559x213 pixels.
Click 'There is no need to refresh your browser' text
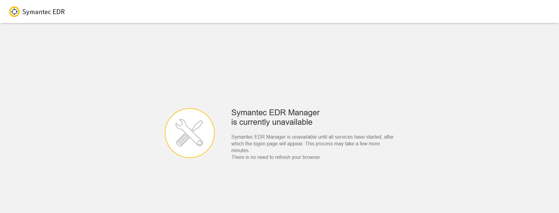(x=276, y=157)
